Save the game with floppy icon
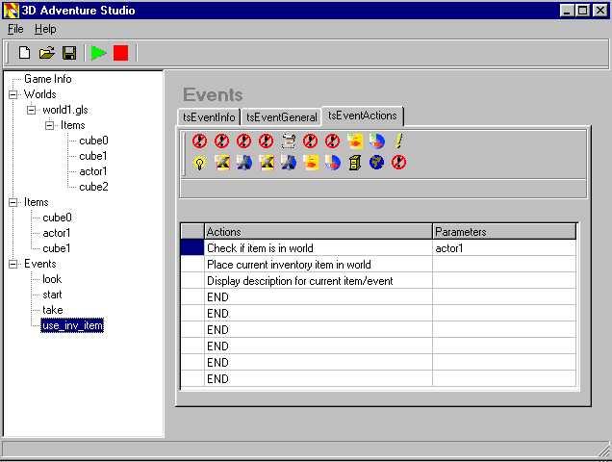 69,53
